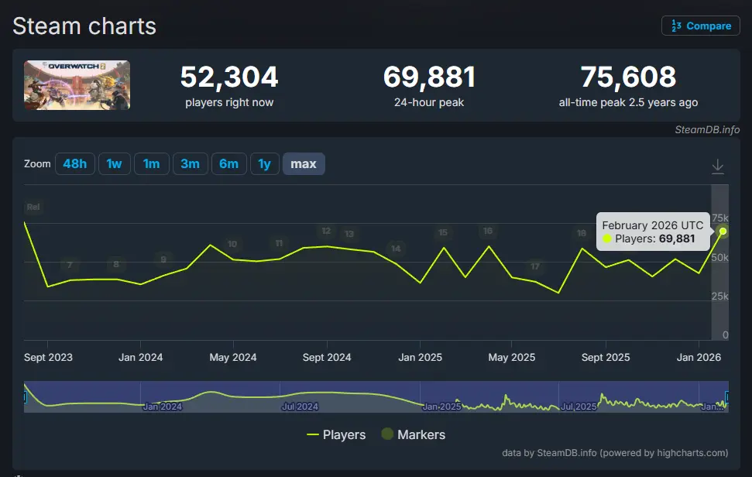Select marker 15 on the chart
The width and height of the screenshot is (752, 477).
click(443, 232)
